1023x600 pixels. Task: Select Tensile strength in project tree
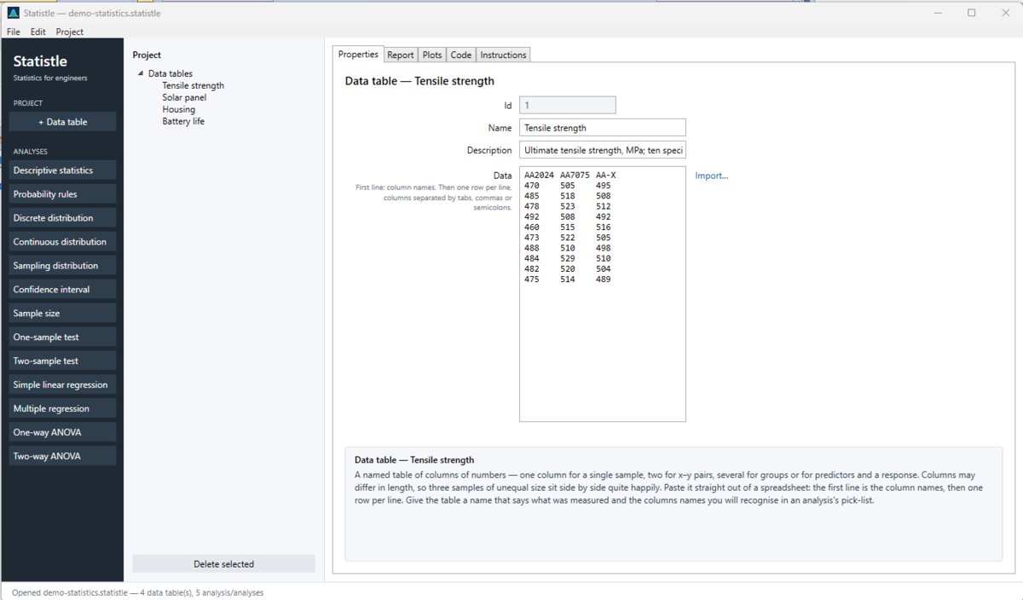(194, 86)
